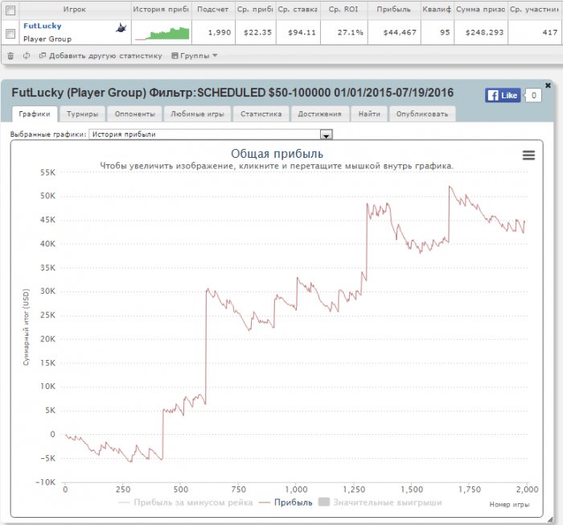
Task: Click the Общая прибыль chart title
Action: [x=277, y=154]
